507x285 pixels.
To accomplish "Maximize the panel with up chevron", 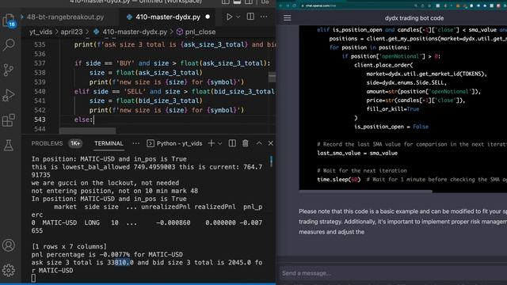I will pyautogui.click(x=259, y=143).
